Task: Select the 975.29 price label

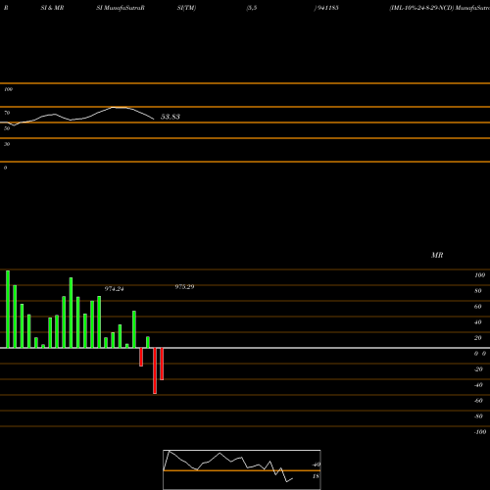Action: tap(184, 287)
